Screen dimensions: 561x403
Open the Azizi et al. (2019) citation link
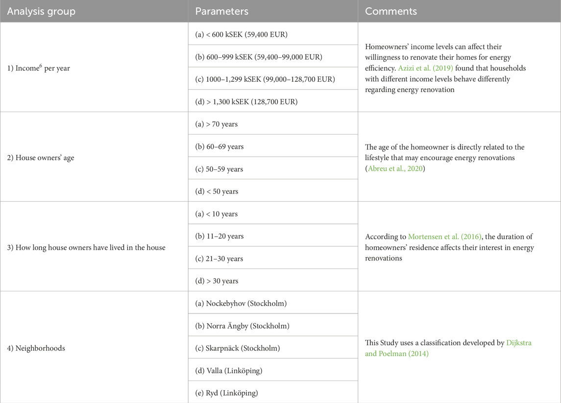coord(425,68)
